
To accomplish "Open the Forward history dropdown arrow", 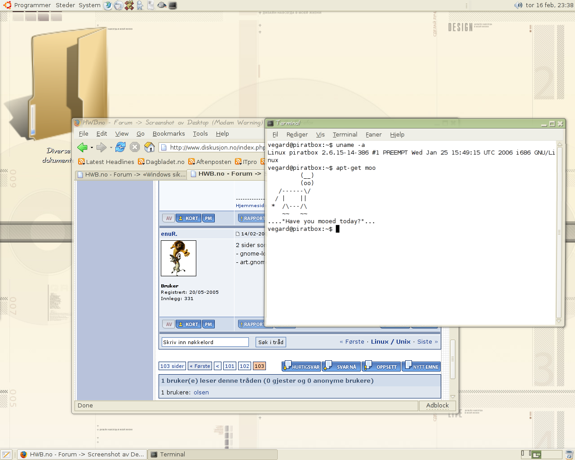I will click(111, 147).
